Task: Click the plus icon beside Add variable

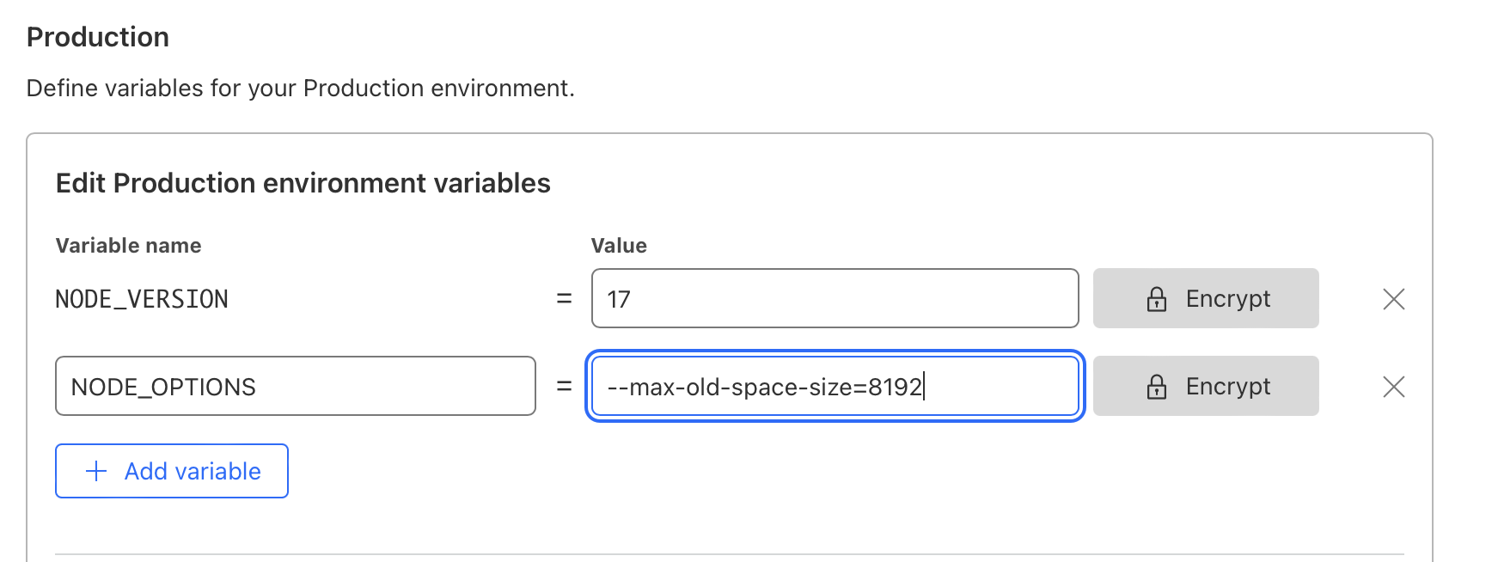Action: 96,471
